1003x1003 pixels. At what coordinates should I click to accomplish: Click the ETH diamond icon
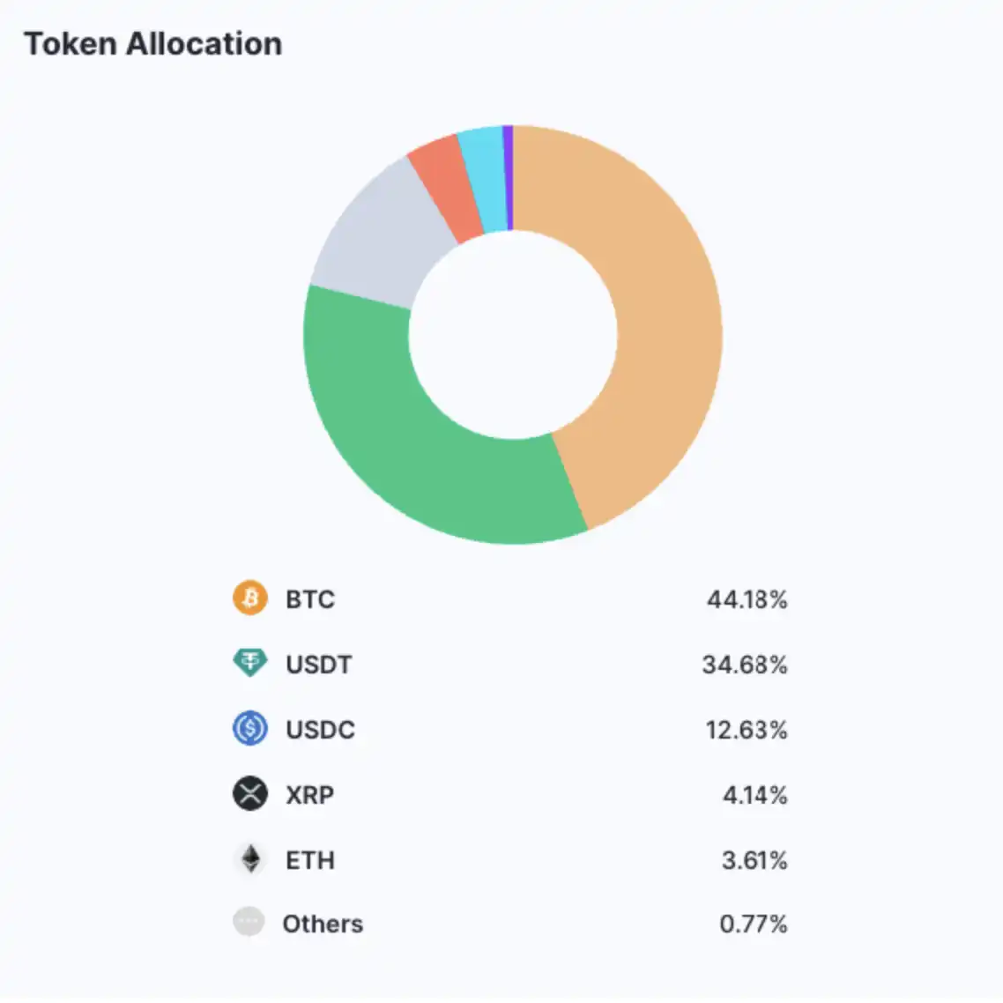[251, 859]
